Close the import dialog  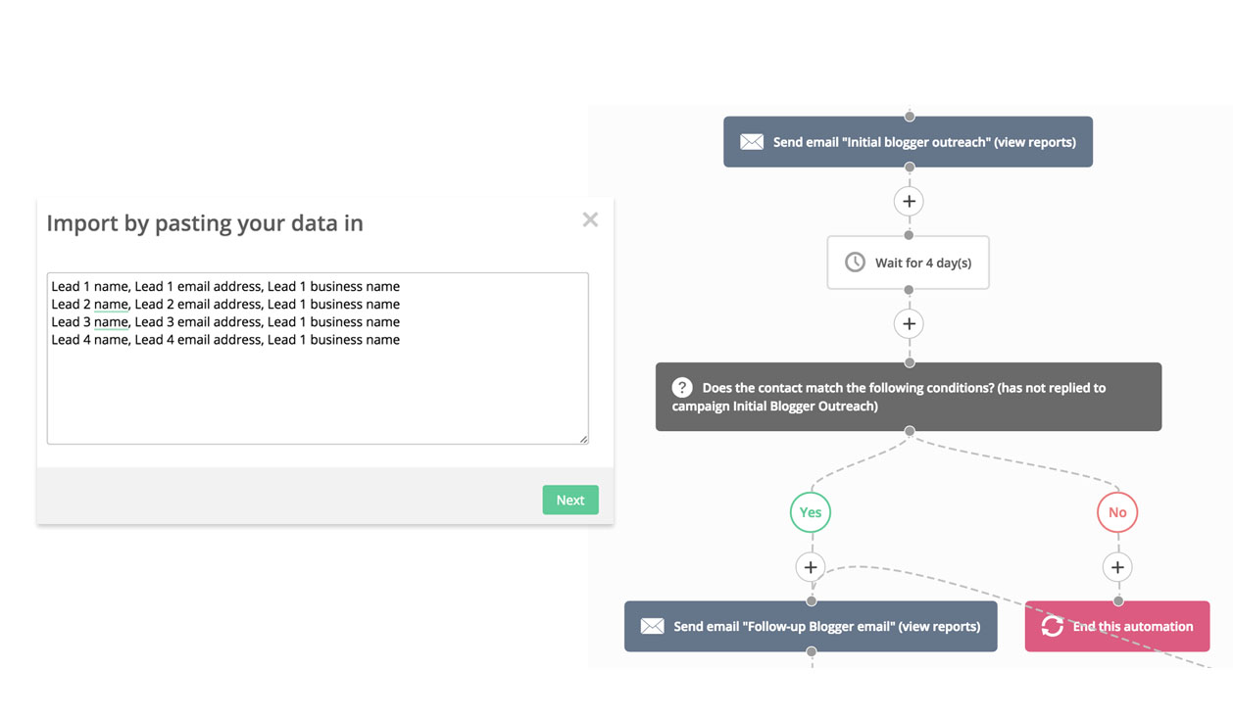pos(590,219)
